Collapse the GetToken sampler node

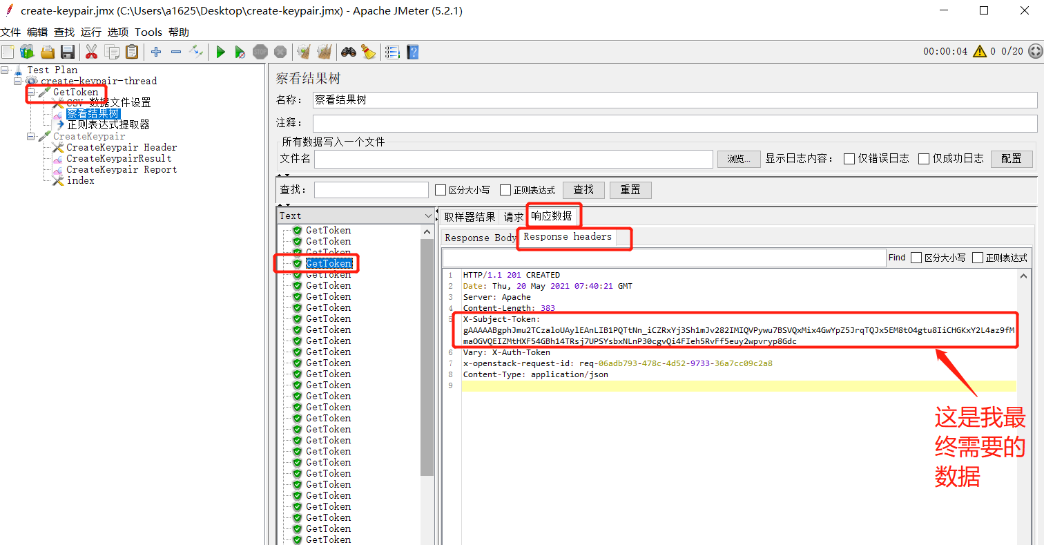coord(31,92)
